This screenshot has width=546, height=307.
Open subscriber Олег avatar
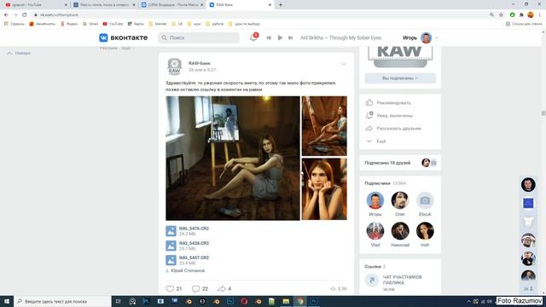pyautogui.click(x=400, y=200)
